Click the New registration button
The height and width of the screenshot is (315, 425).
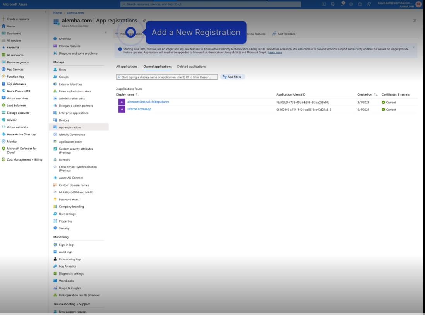click(129, 34)
